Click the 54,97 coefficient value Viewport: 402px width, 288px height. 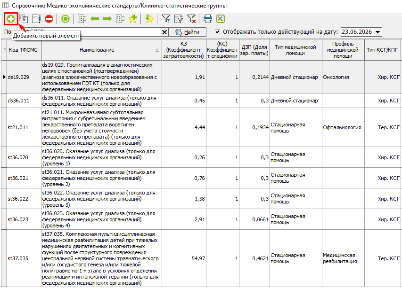pos(198,258)
